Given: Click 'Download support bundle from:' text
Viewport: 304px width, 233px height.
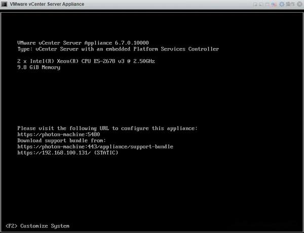Looking at the screenshot, I should point(61,141).
